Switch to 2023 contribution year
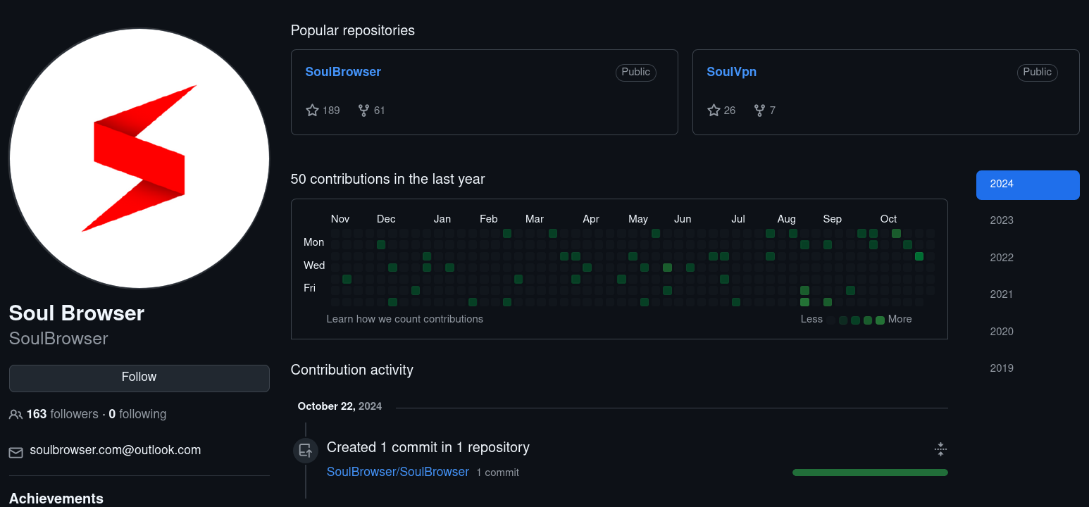The width and height of the screenshot is (1089, 507). [1002, 220]
